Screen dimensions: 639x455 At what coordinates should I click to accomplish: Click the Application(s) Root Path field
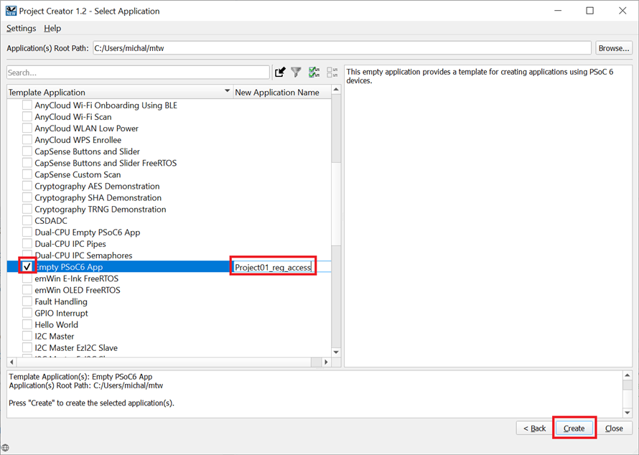tap(342, 48)
